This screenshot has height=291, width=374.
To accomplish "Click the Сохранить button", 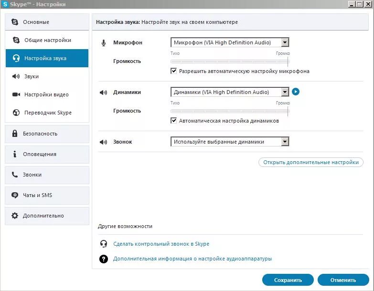I will pos(288,280).
